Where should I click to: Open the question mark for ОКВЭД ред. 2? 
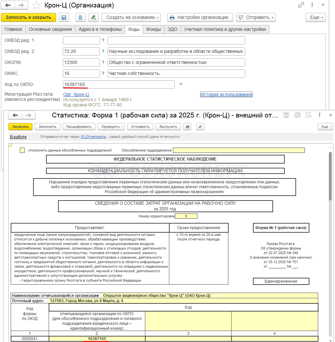tap(103, 52)
